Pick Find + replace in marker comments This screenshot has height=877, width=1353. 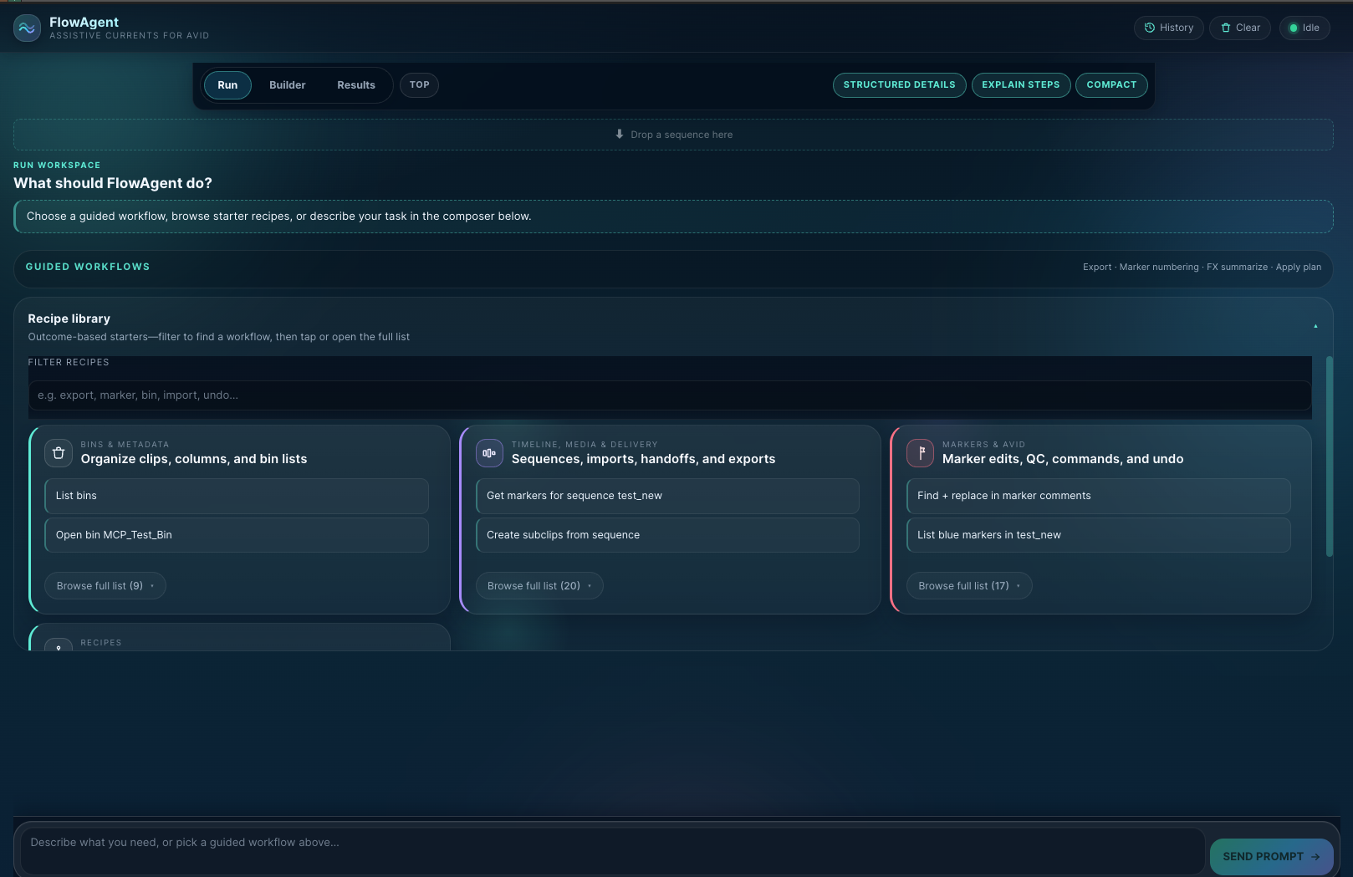pos(1099,496)
